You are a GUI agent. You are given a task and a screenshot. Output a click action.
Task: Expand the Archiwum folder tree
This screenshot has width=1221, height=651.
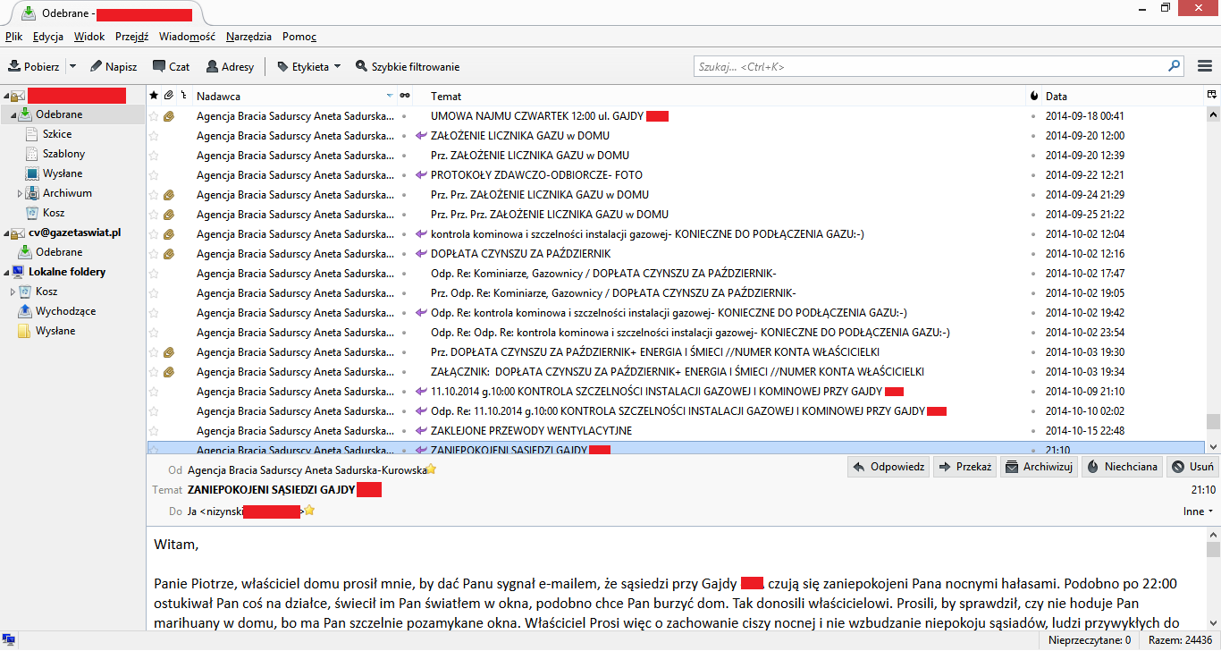click(x=21, y=193)
